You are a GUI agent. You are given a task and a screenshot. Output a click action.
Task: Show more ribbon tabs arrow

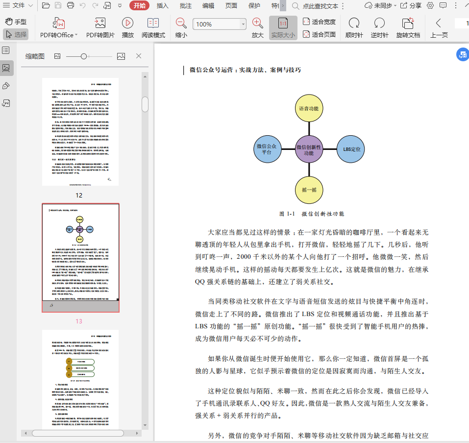pos(283,6)
